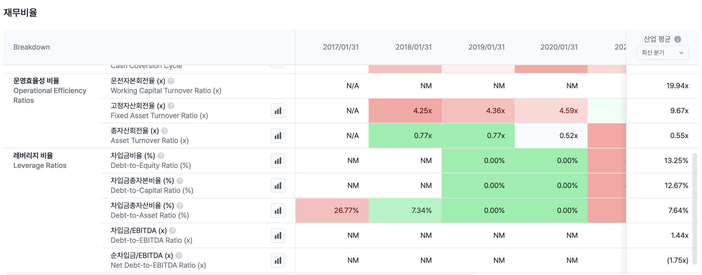The width and height of the screenshot is (702, 275).
Task: Click help icon beside 운전자본회전율 (x)
Action: point(171,81)
